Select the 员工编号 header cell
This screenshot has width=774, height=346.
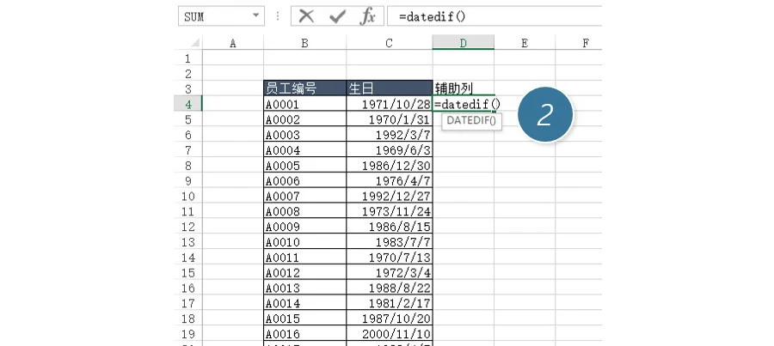coord(304,88)
